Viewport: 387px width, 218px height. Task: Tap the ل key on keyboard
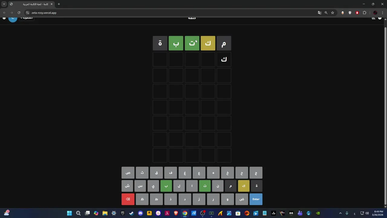coord(179,186)
